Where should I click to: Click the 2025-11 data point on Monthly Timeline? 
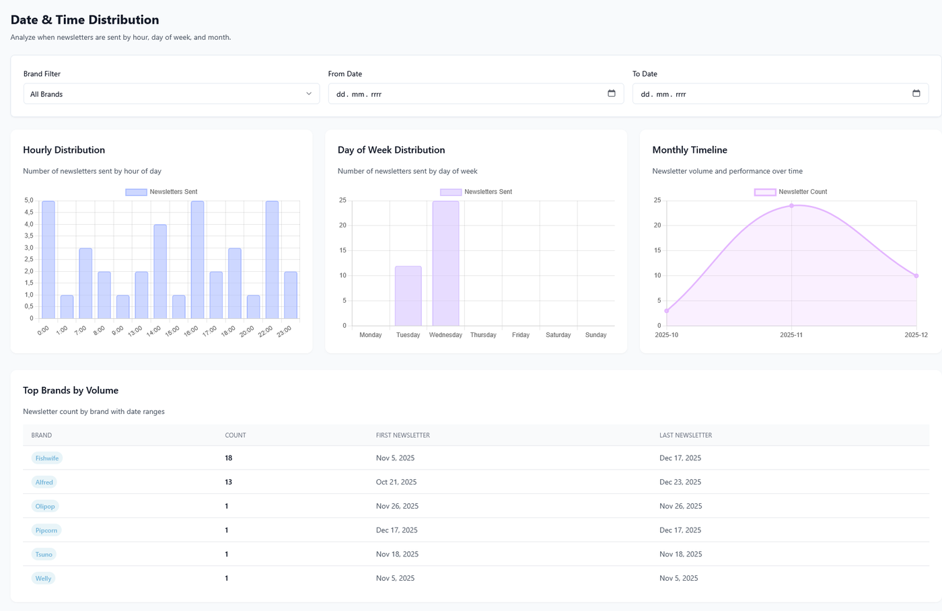pyautogui.click(x=791, y=206)
